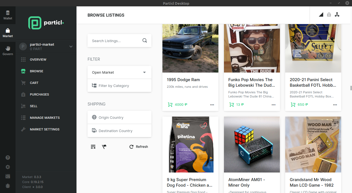Focus the Search Listings field
Screen dimensions: 352x193
coord(119,41)
